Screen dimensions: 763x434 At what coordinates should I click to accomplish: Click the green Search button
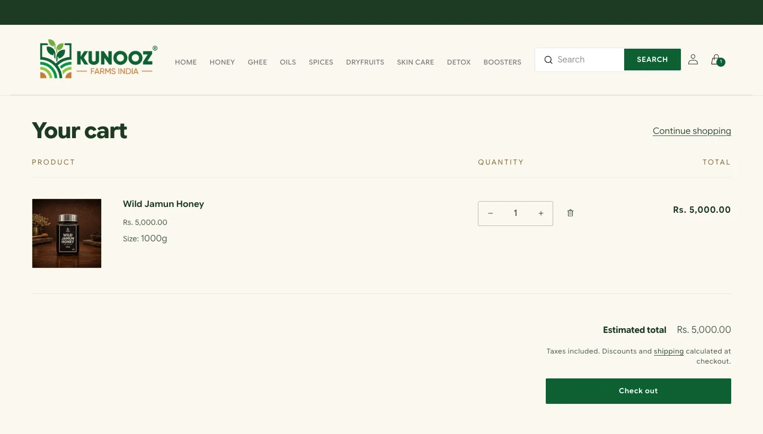coord(652,59)
